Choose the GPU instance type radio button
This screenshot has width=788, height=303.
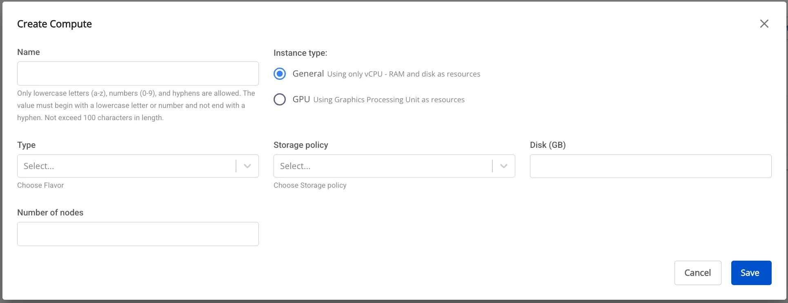(280, 99)
